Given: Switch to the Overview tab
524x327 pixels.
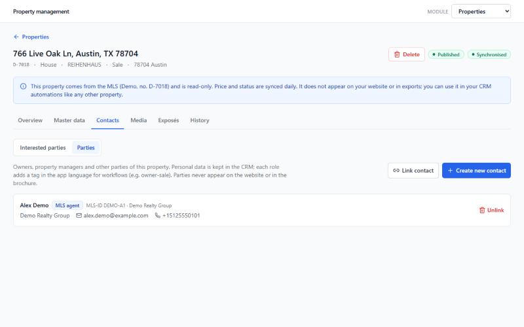Looking at the screenshot, I should pyautogui.click(x=30, y=120).
